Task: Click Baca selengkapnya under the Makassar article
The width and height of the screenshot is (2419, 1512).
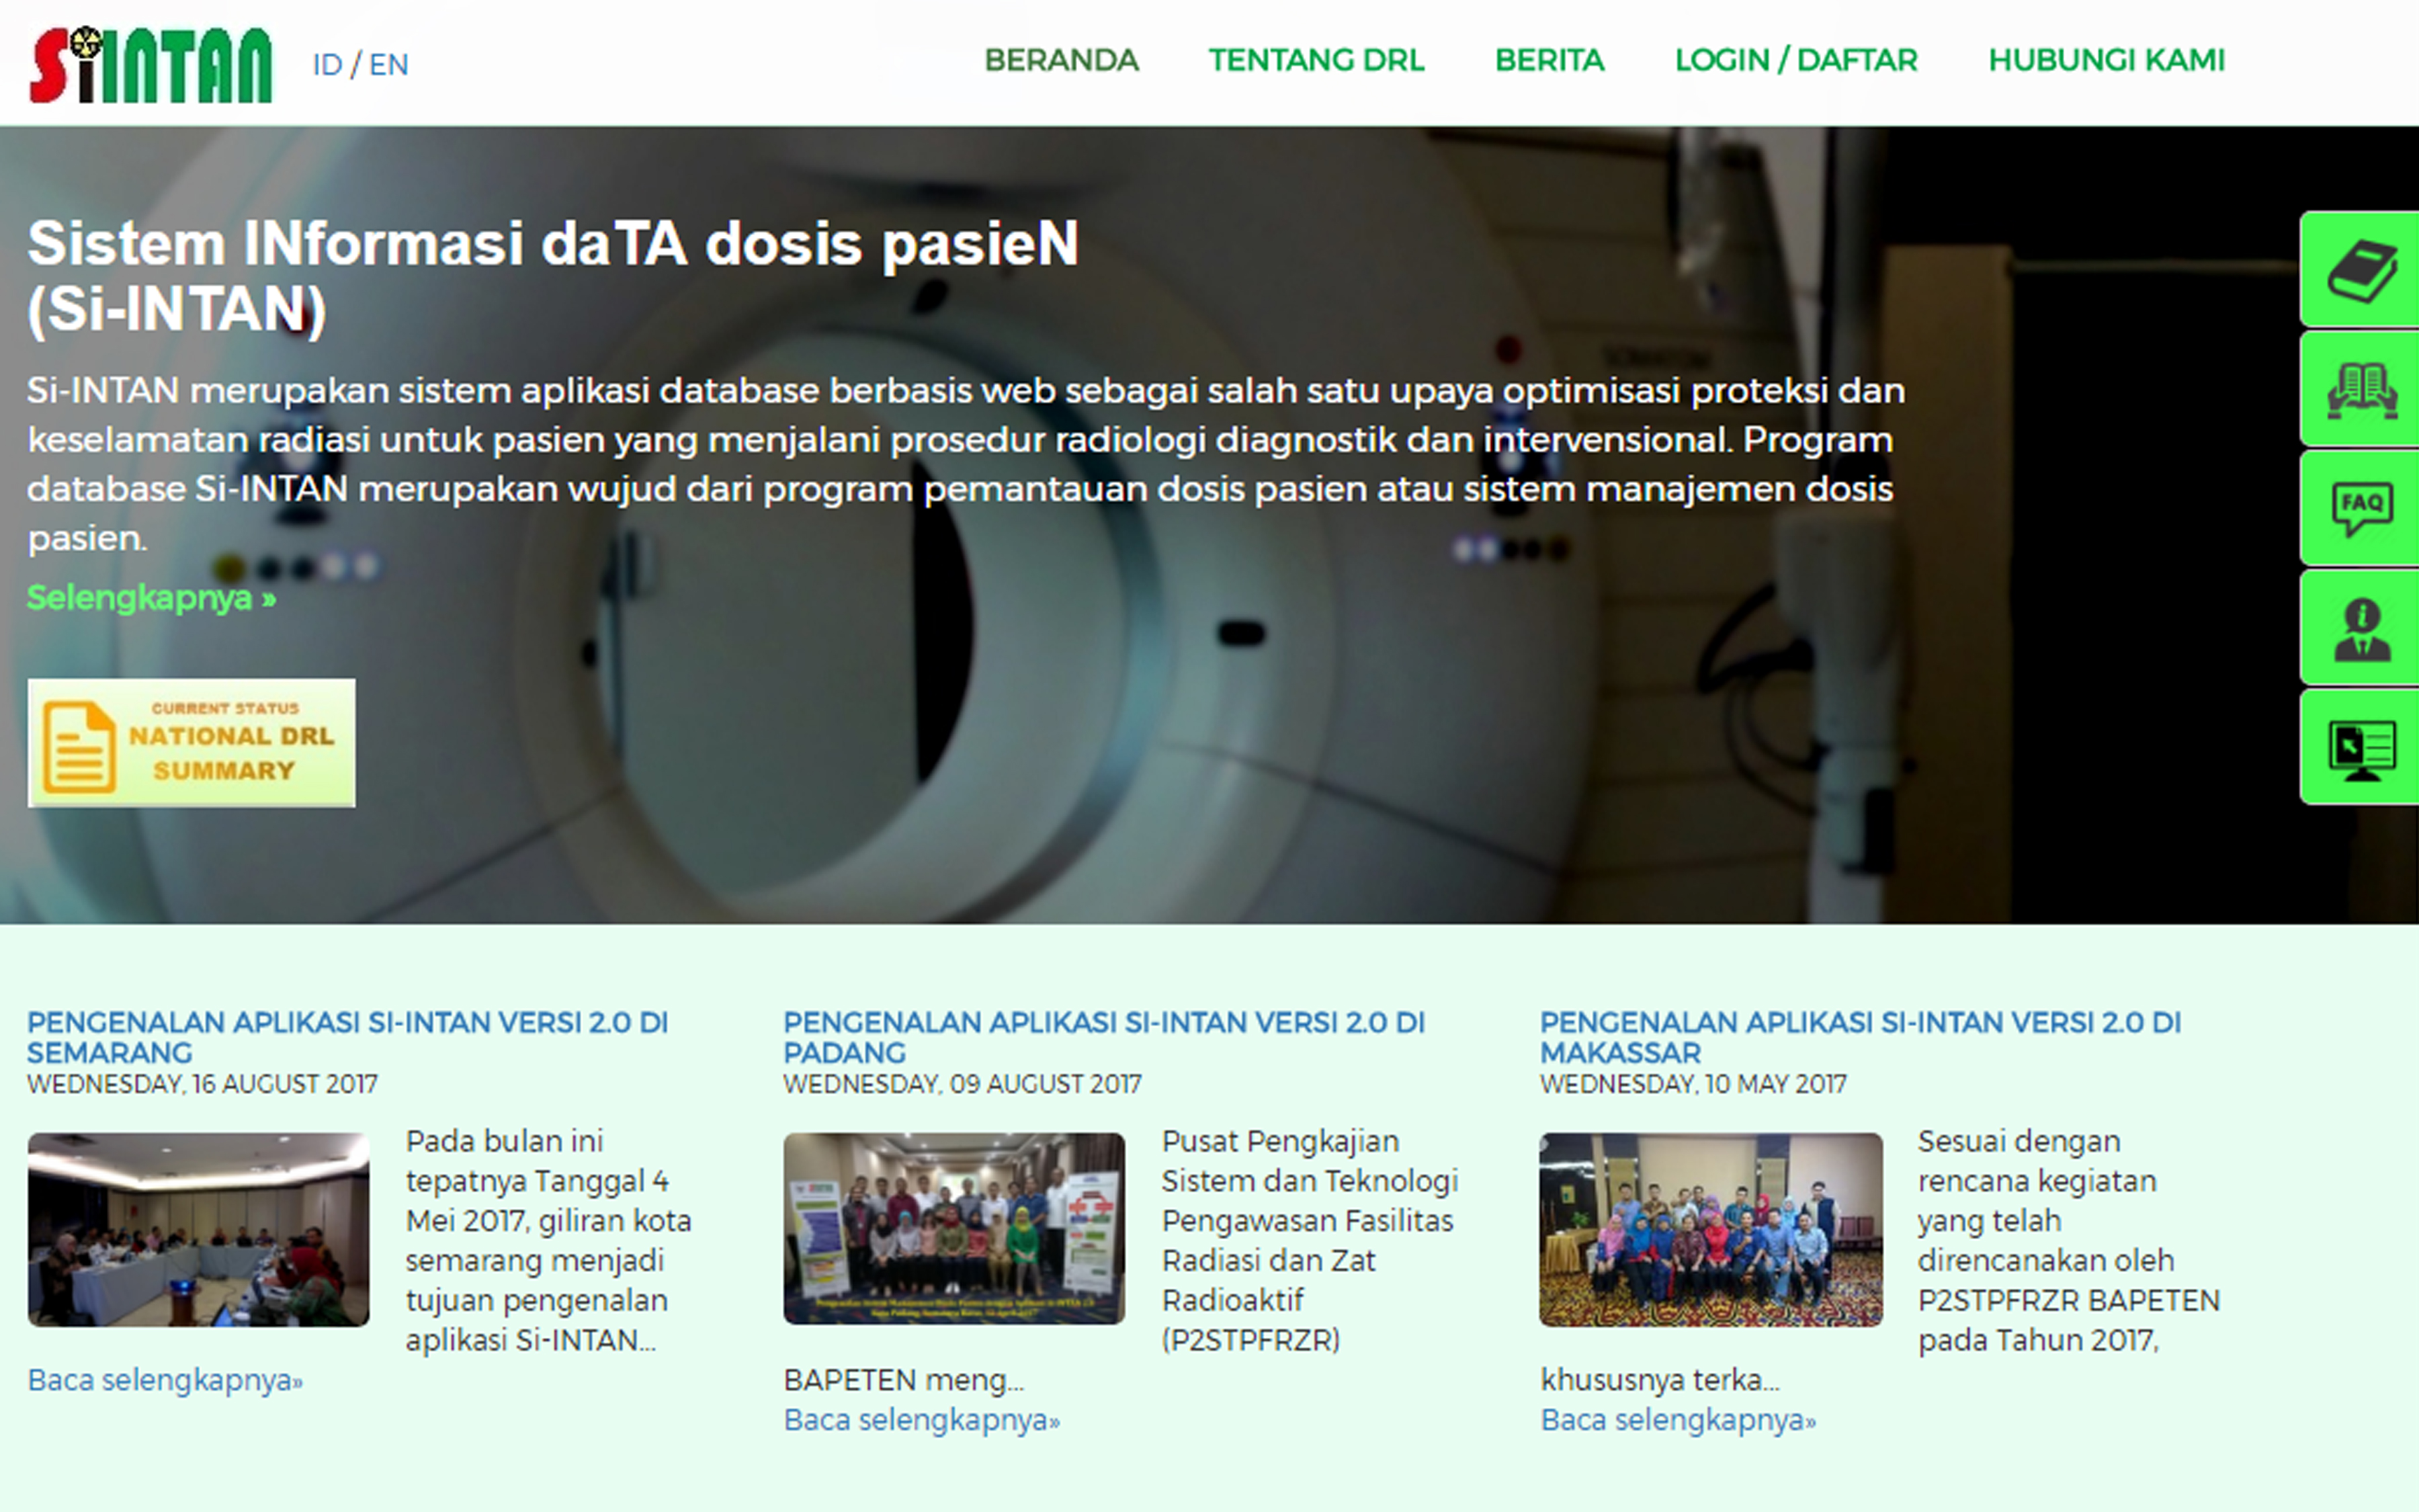Action: click(1679, 1420)
